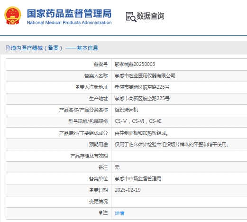Viewport: 247px width, 222px height.
Task: Open the 详情 link
Action: point(119,213)
